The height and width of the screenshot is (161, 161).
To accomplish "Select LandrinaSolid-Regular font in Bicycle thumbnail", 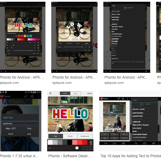I will tap(140, 134).
